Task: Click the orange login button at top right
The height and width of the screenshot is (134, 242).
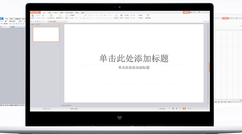Action: [x=187, y=12]
